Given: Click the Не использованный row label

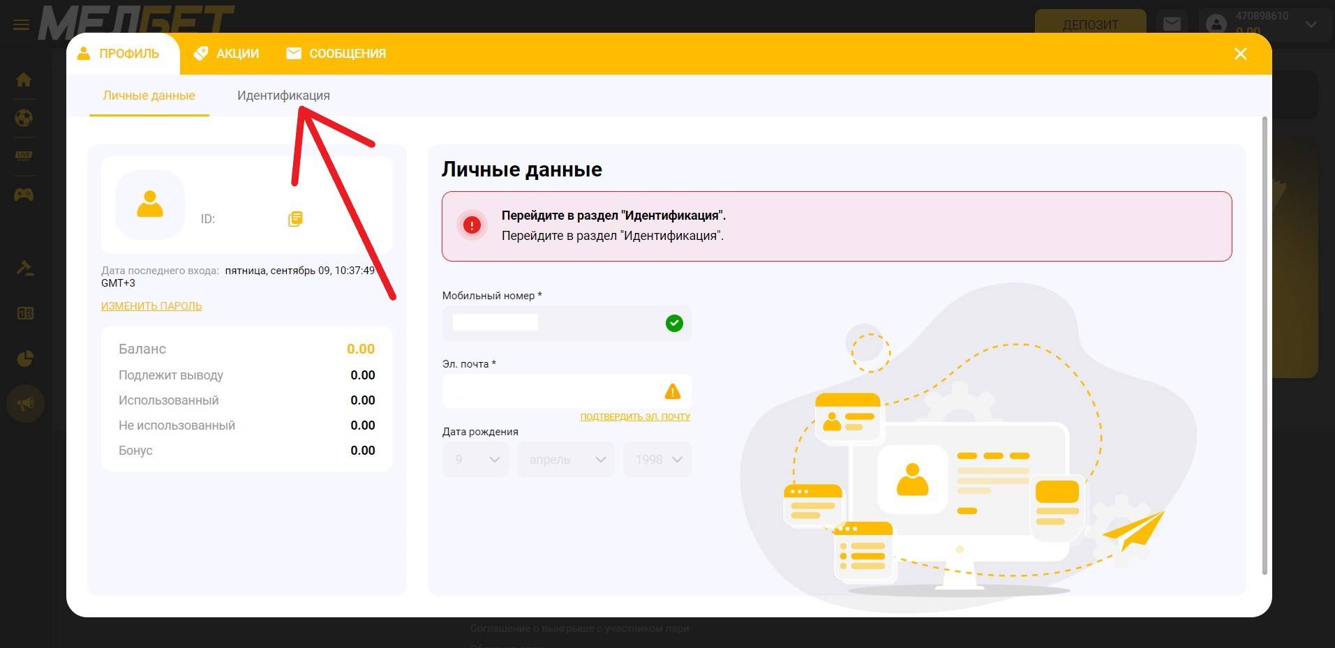Looking at the screenshot, I should click(177, 425).
